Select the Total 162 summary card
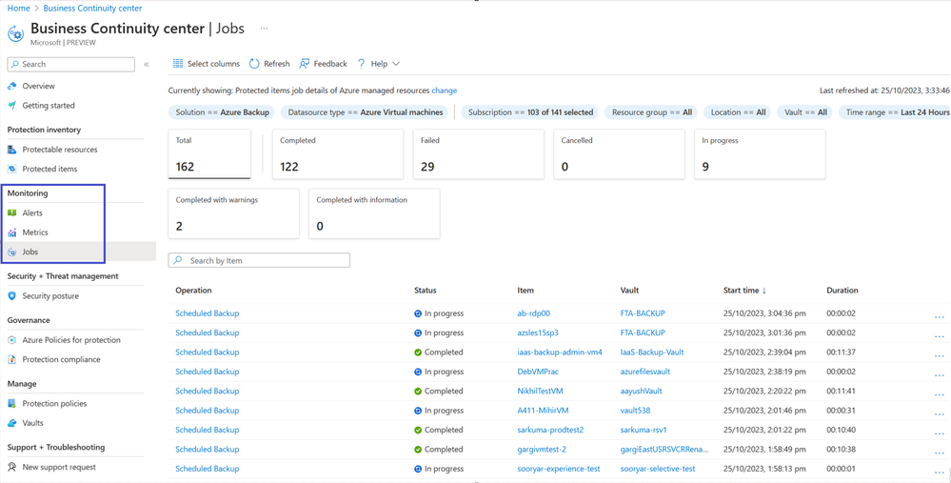951x483 pixels. point(209,154)
